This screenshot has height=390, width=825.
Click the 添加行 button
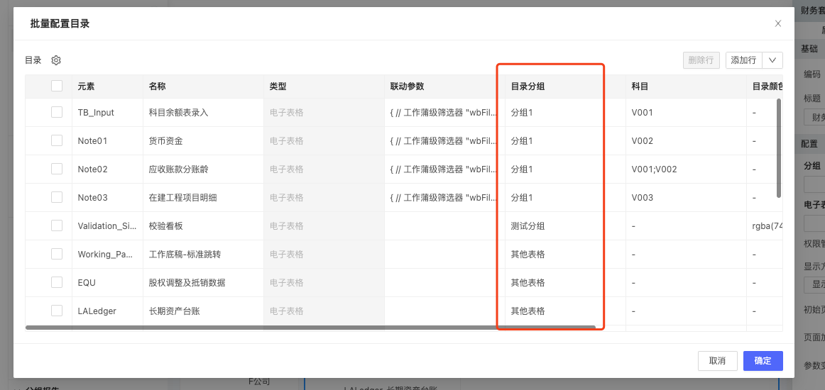pos(743,60)
